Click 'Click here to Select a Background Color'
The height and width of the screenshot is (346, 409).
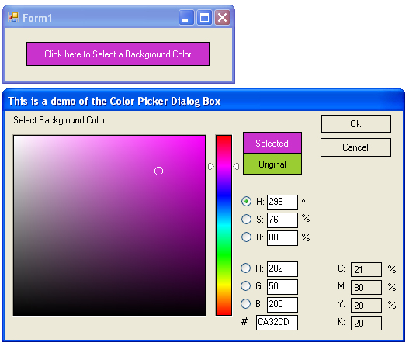(118, 54)
